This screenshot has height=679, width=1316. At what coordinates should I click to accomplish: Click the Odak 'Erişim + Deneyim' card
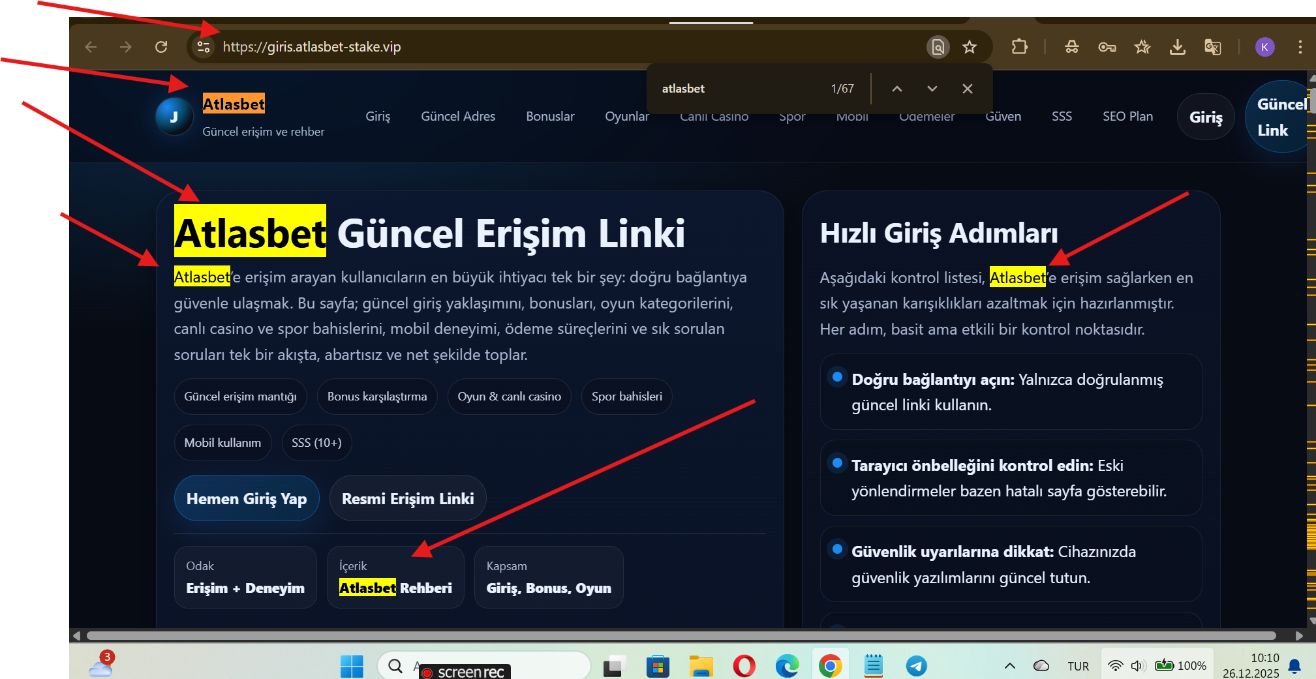coord(245,577)
